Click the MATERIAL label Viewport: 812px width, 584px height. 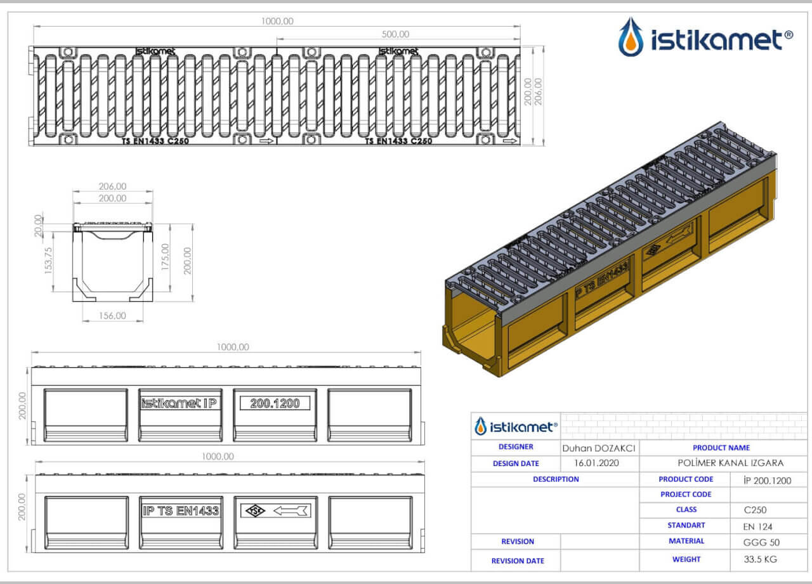pos(686,541)
